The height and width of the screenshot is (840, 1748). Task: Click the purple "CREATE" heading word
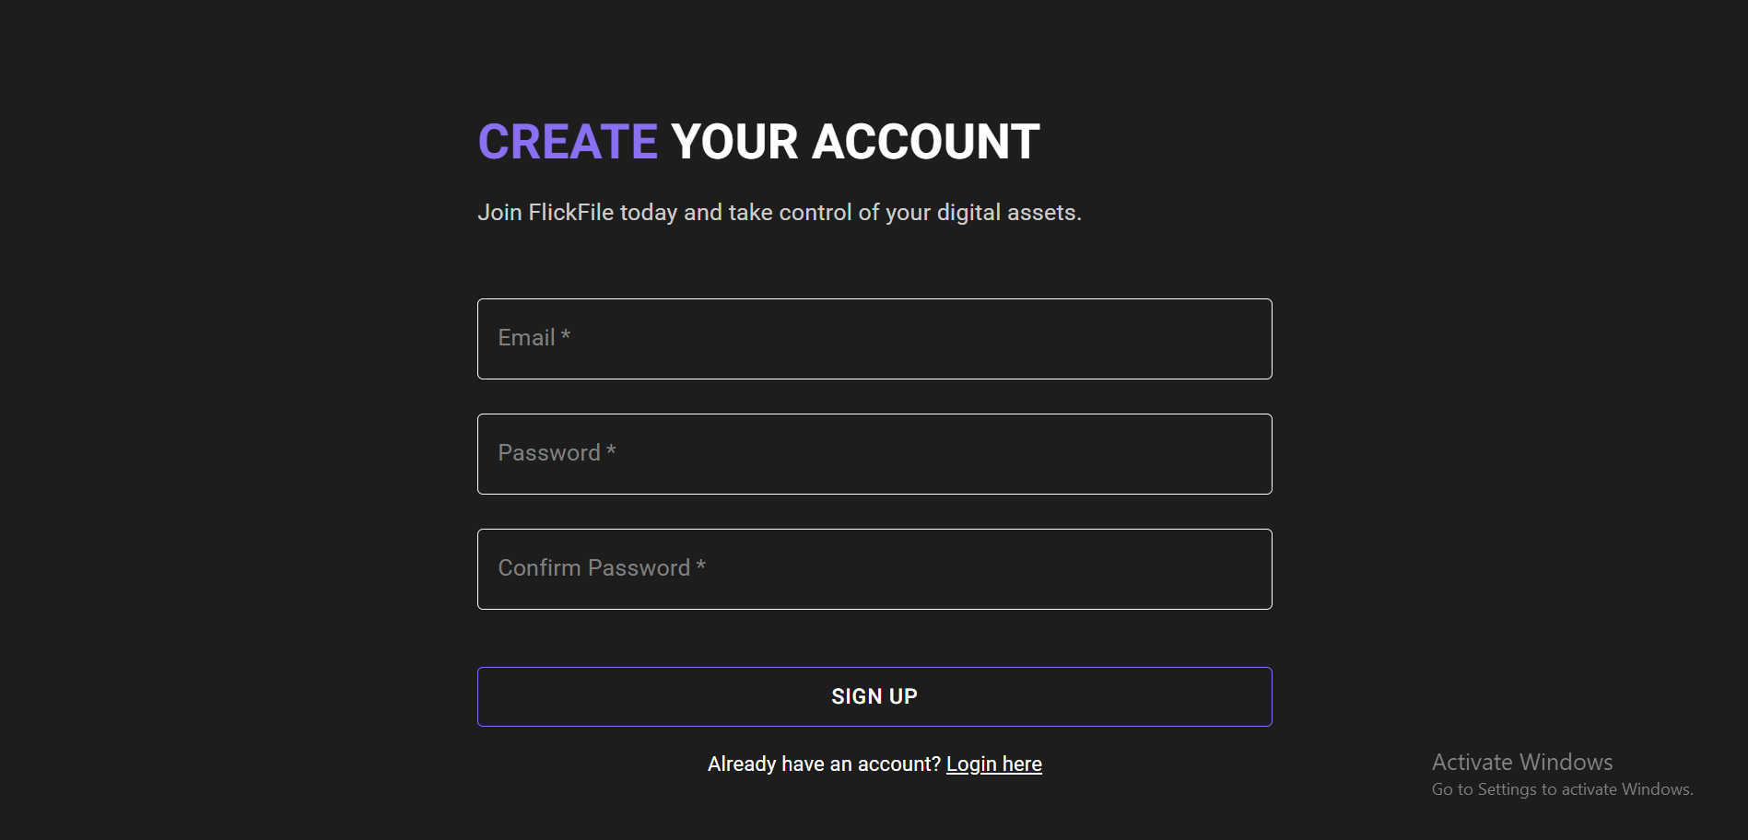coord(568,142)
